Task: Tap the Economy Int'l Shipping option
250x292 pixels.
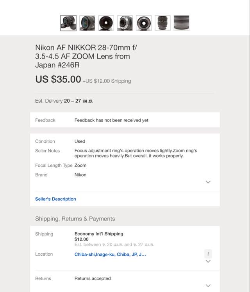Action: pos(99,234)
